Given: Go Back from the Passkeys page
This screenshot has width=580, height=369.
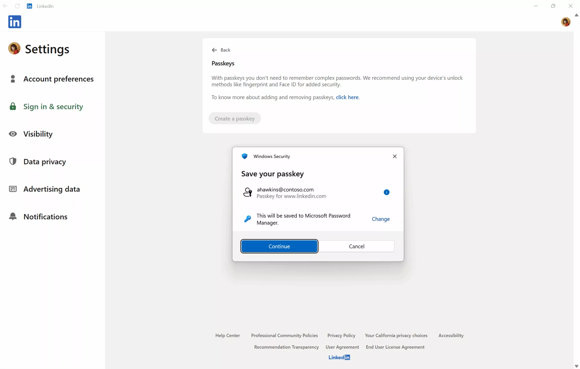Looking at the screenshot, I should tap(221, 50).
